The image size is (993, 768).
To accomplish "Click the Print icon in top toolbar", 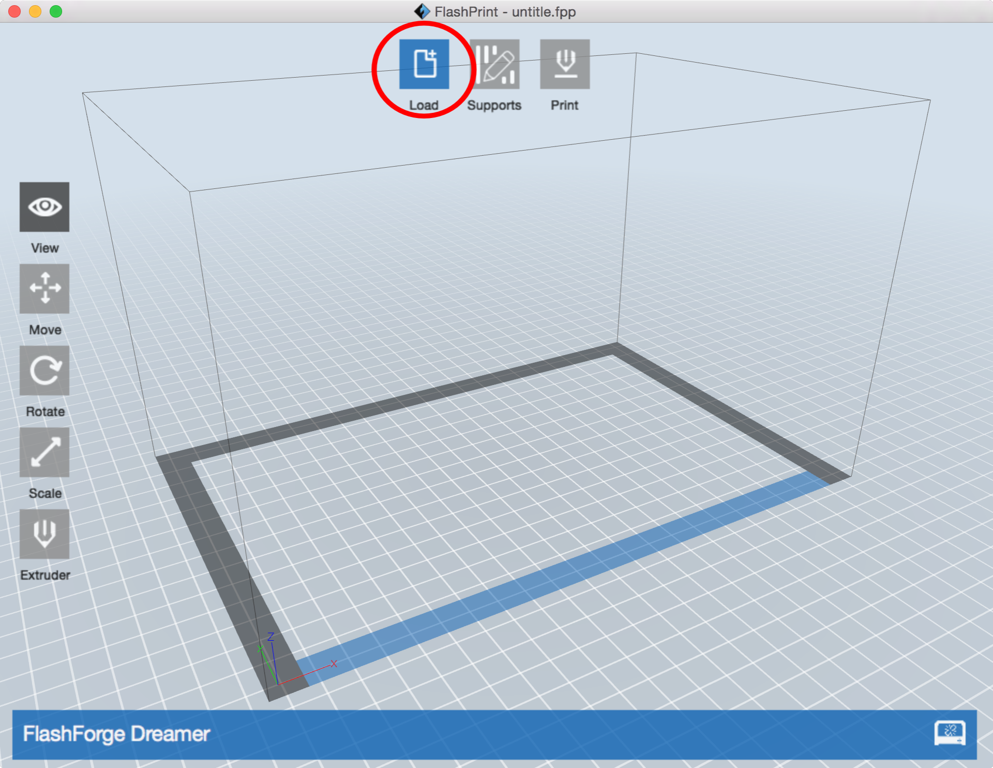I will pyautogui.click(x=564, y=64).
